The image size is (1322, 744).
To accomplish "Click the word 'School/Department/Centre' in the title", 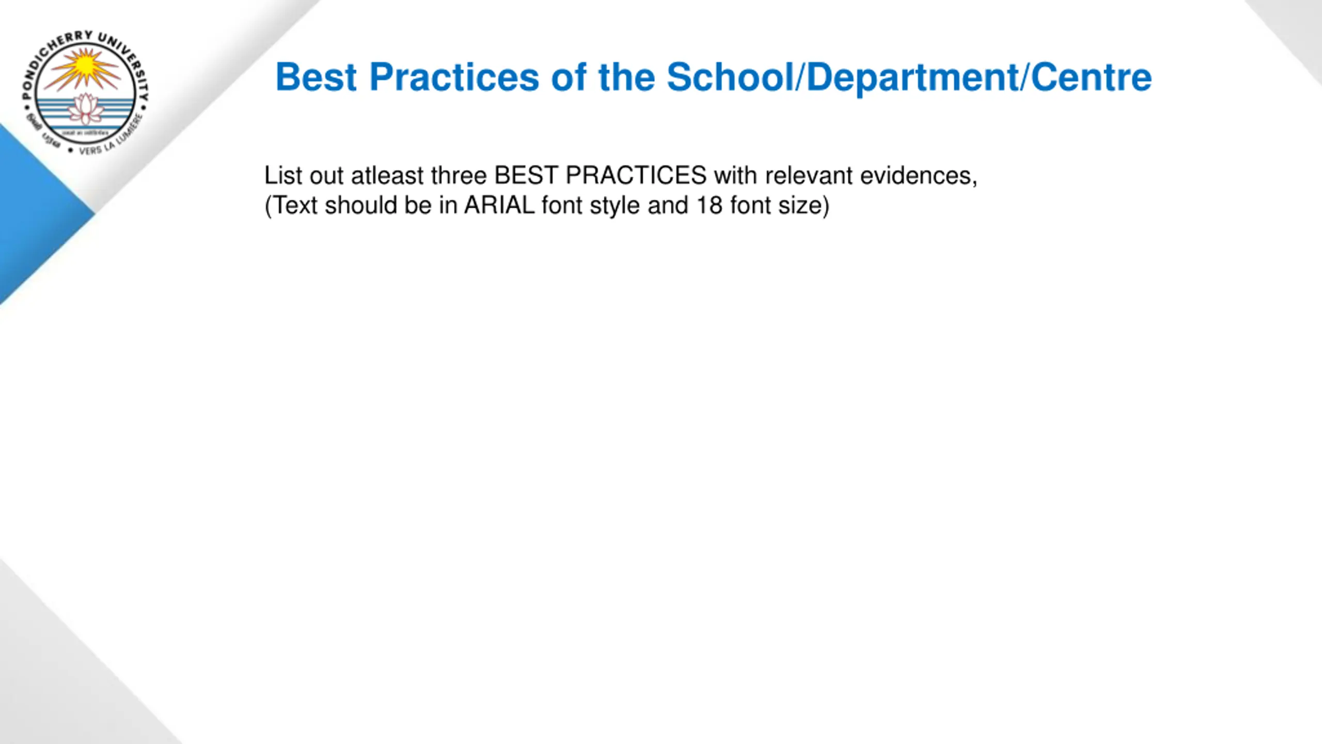I will [909, 78].
